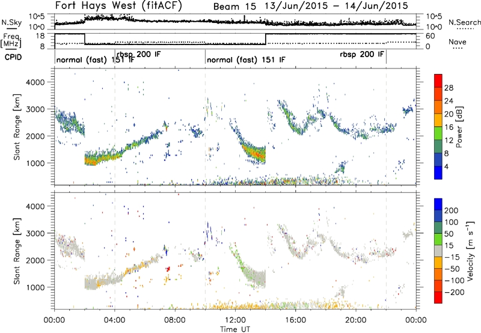
Task: Click the '4000' range tick on the power panel
Action: pos(35,82)
